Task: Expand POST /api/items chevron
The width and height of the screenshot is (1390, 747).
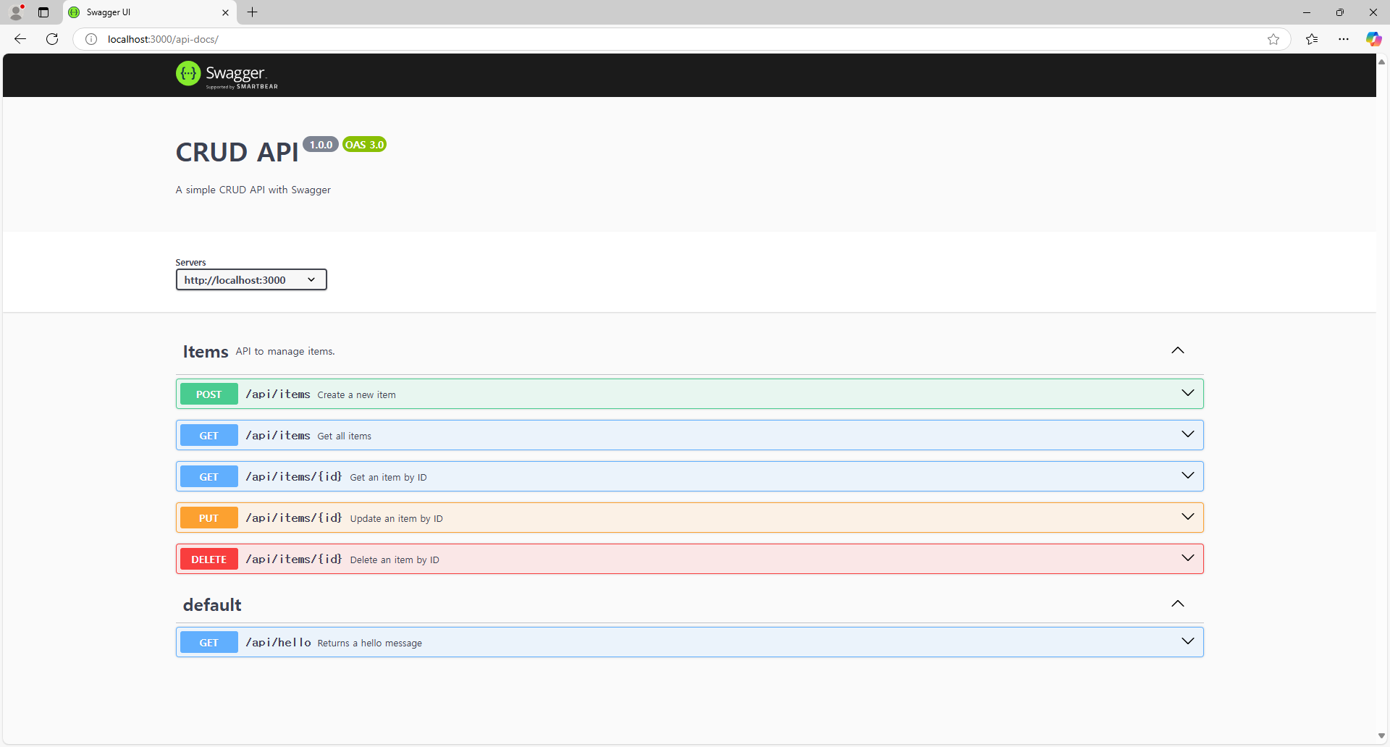Action: pyautogui.click(x=1188, y=393)
